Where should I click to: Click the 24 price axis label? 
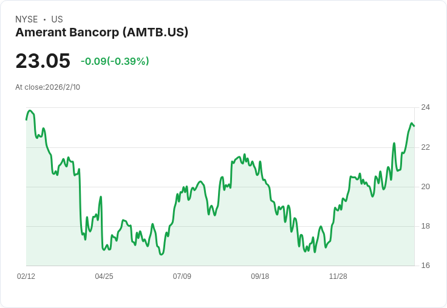pos(426,107)
